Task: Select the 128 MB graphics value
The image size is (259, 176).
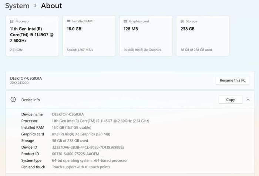Action: click(x=131, y=29)
